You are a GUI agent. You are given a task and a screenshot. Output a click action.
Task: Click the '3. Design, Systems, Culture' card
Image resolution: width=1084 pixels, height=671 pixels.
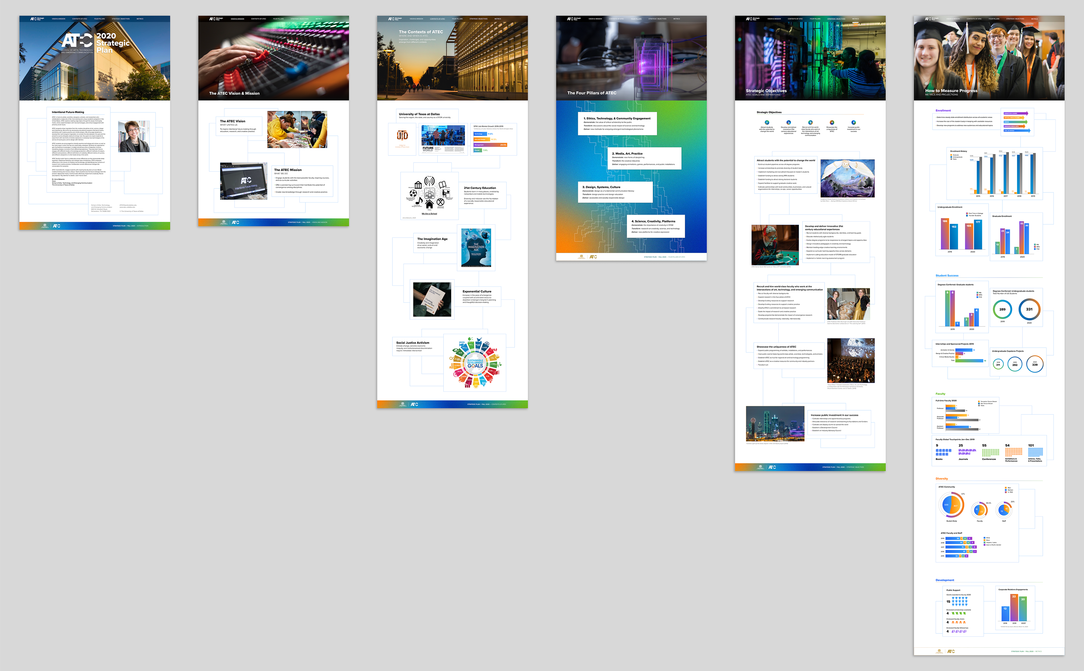tap(615, 192)
